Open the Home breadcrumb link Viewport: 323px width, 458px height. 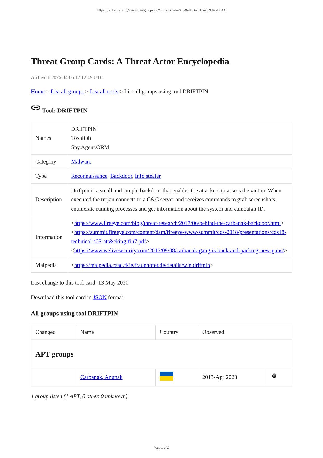38,92
